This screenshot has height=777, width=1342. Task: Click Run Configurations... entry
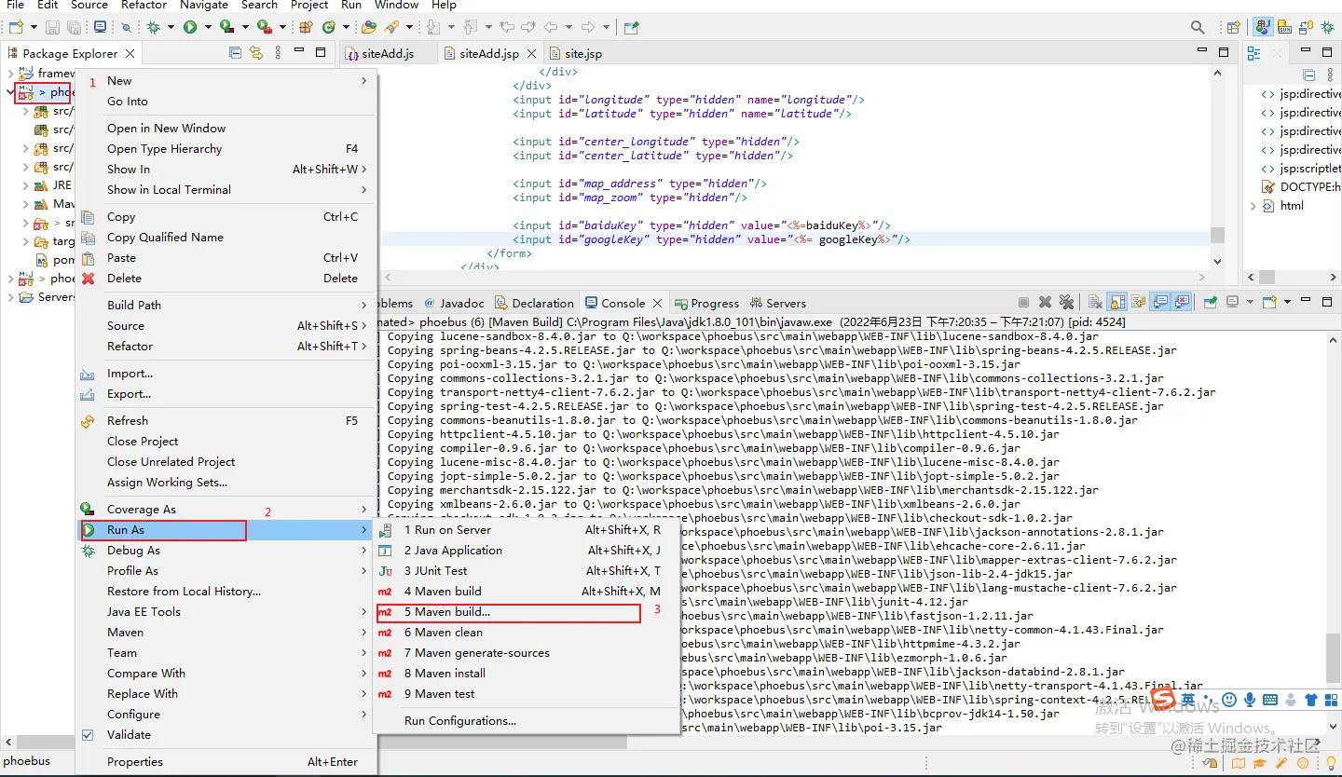[x=527, y=721]
